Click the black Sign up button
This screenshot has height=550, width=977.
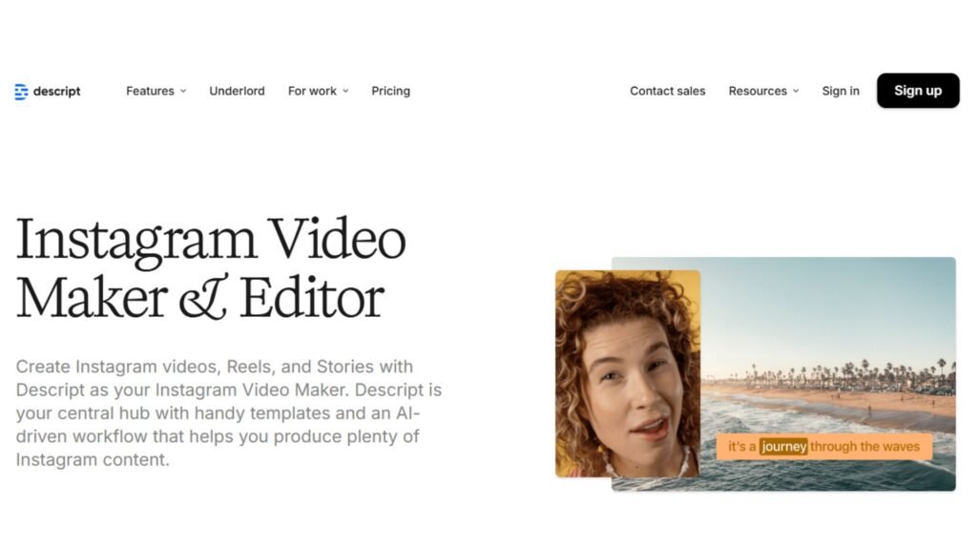pyautogui.click(x=918, y=91)
